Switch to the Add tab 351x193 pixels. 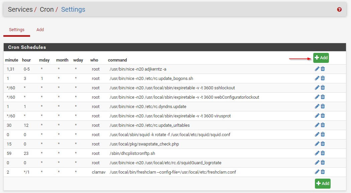click(40, 29)
